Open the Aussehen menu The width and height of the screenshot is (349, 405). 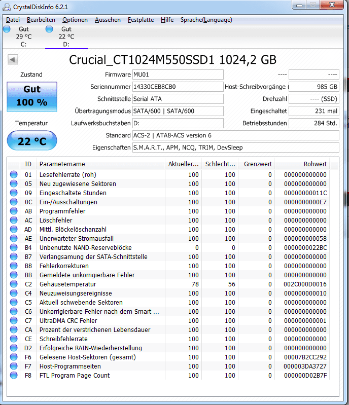tap(108, 20)
